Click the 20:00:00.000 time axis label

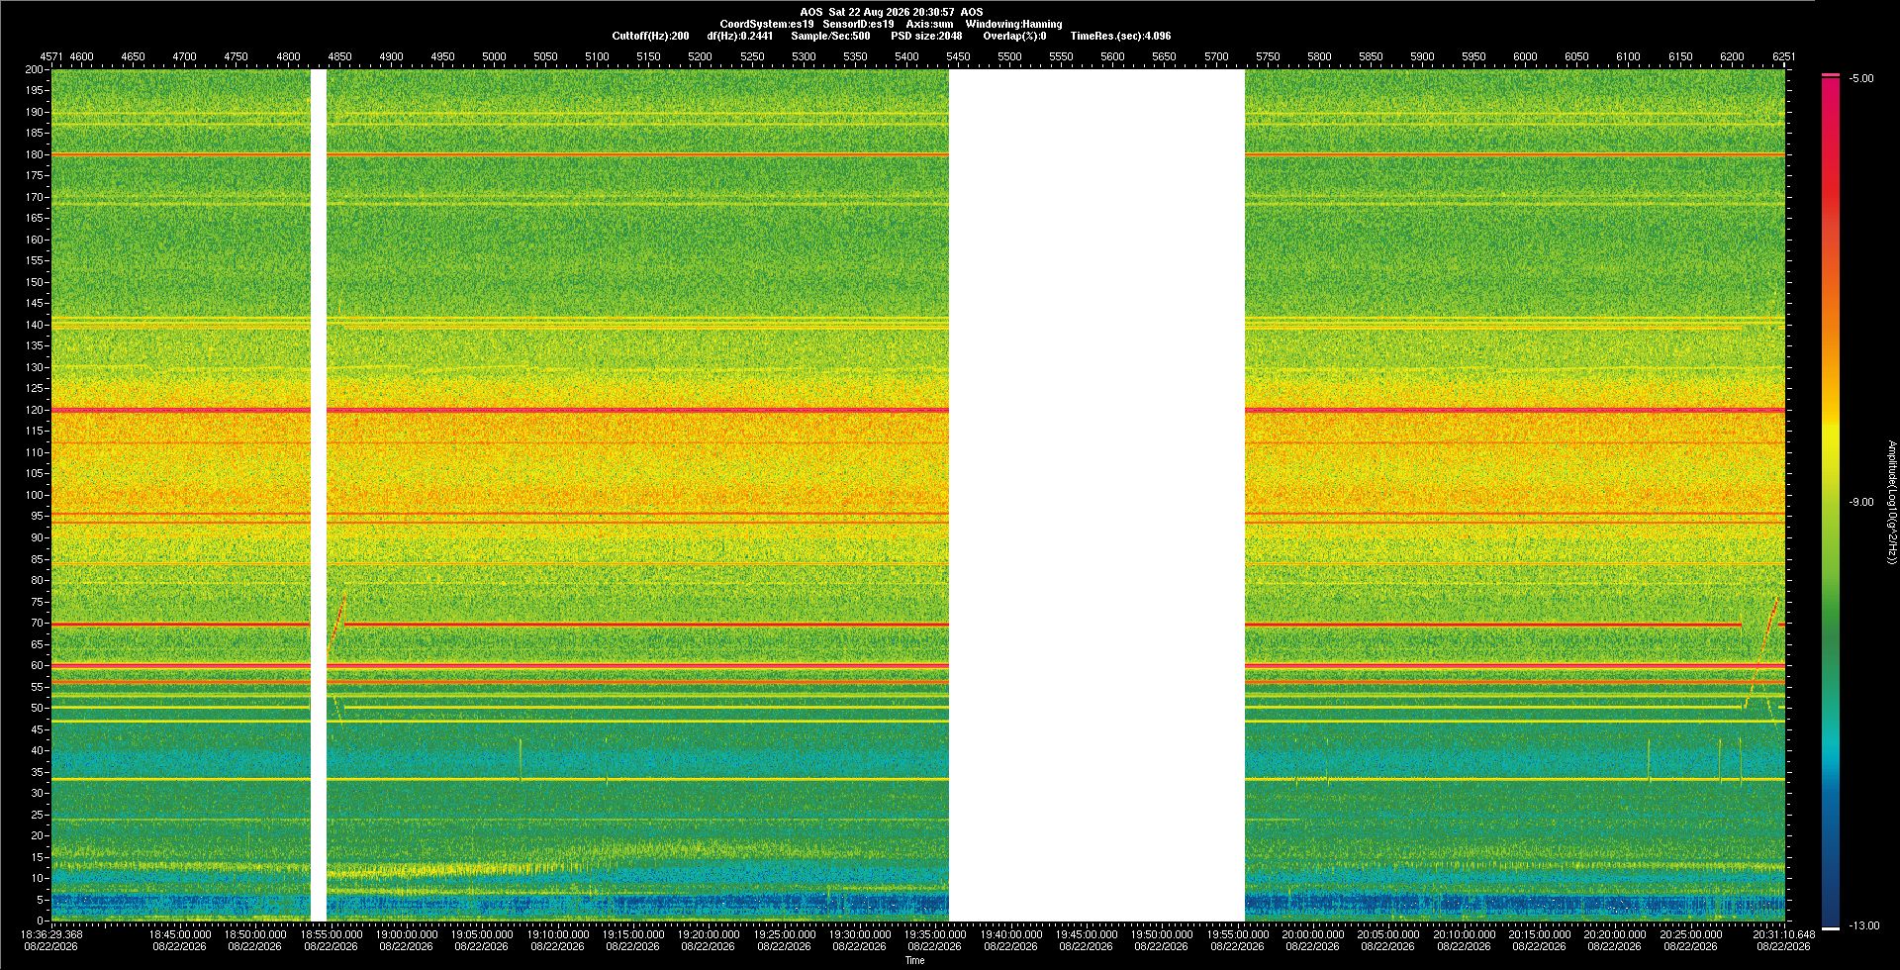pos(1313,933)
